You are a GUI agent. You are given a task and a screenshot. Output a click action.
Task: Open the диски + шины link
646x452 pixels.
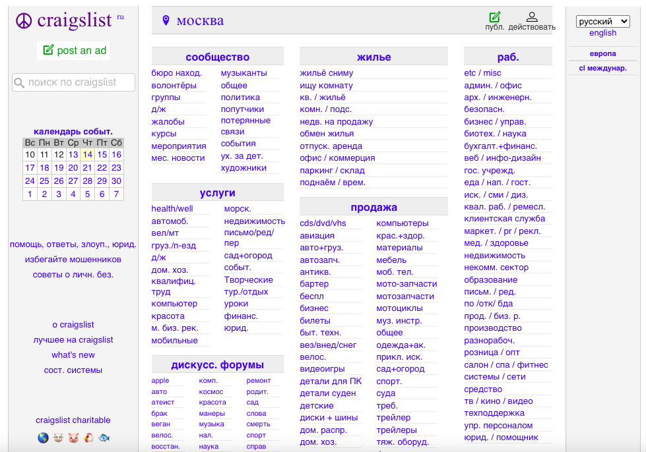point(329,418)
